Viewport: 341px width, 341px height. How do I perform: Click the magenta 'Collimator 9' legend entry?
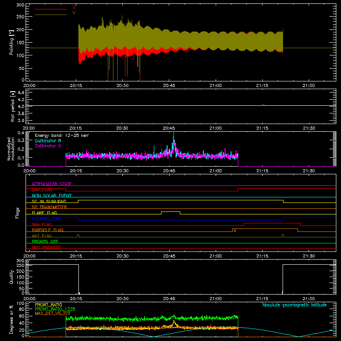48,146
